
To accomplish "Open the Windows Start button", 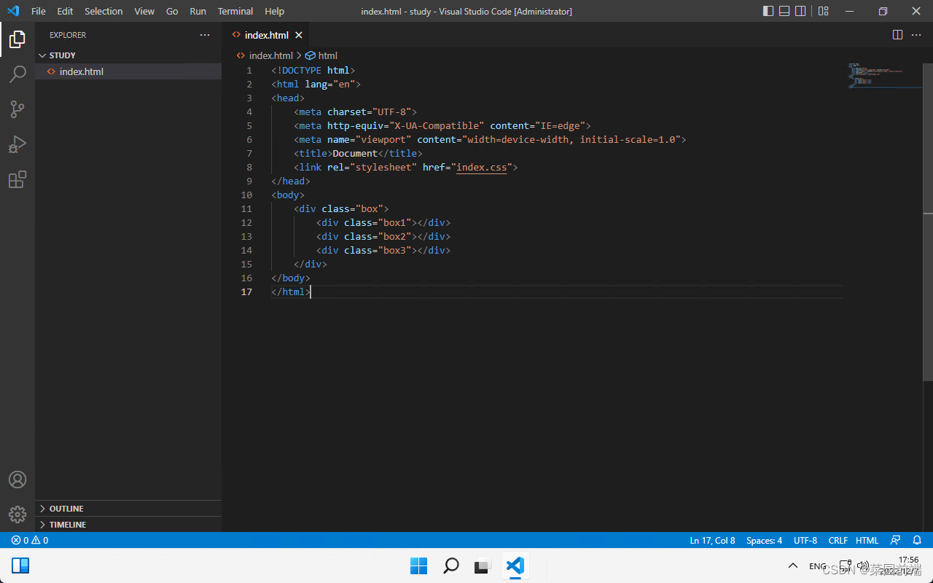I will tap(418, 566).
